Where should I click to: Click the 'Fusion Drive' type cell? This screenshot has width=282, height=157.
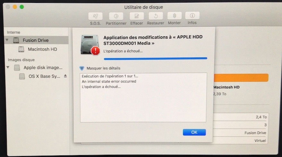tap(255, 133)
